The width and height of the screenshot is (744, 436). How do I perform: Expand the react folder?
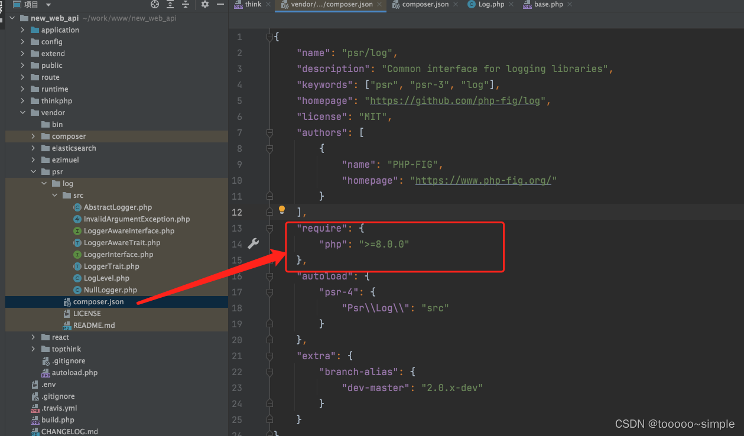point(34,337)
